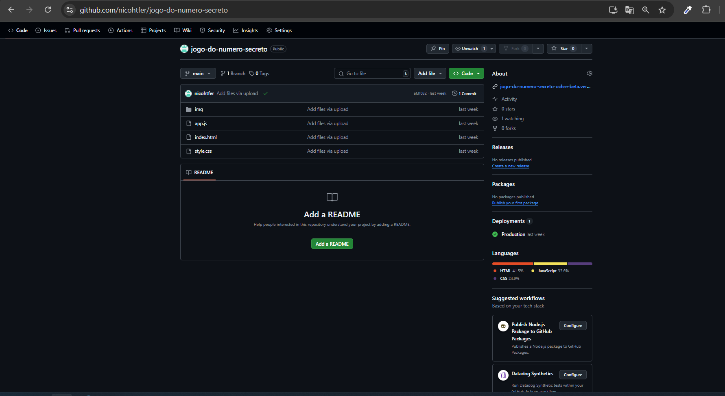This screenshot has width=725, height=396.
Task: Click the Publish Node.js workflow icon
Action: coord(503,326)
